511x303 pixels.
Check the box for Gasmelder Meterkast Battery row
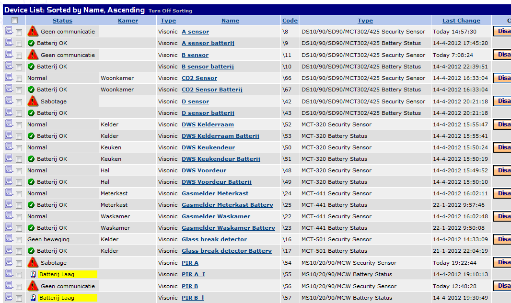19,205
